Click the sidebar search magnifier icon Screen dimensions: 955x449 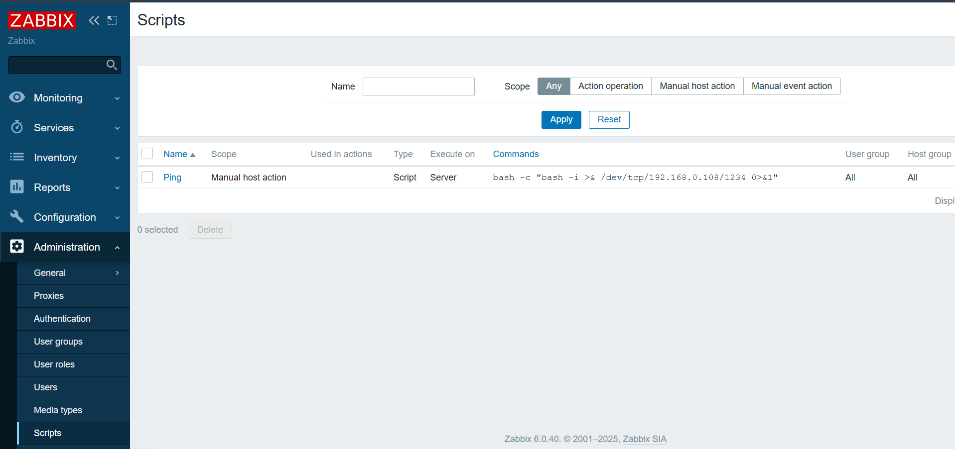tap(112, 65)
